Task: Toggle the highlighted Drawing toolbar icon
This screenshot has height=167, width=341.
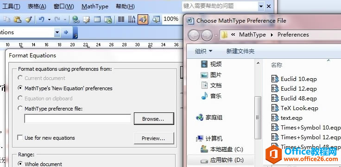Action: (143, 19)
